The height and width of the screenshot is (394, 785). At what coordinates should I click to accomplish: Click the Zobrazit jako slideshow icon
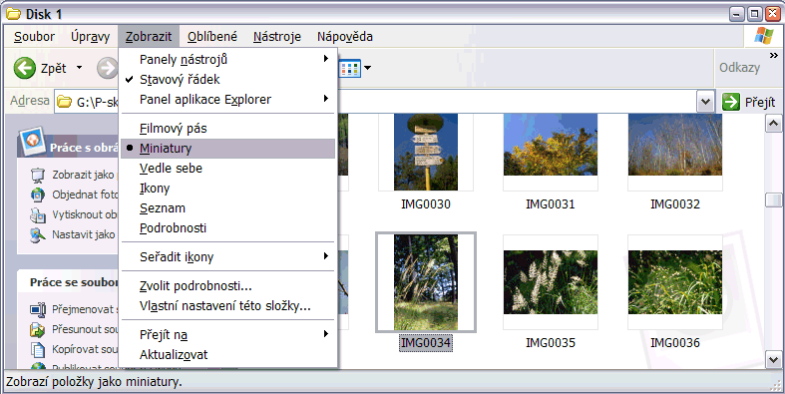[38, 176]
